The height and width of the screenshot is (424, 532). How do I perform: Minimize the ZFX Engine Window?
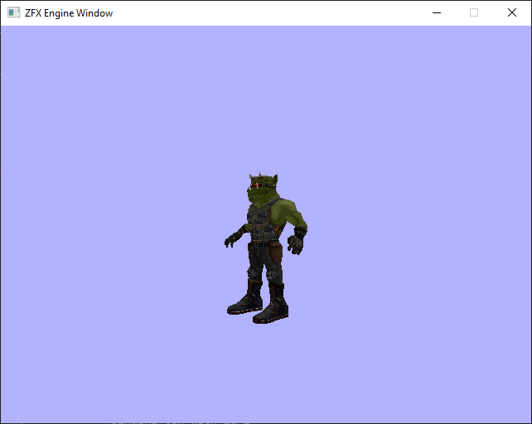[x=436, y=13]
